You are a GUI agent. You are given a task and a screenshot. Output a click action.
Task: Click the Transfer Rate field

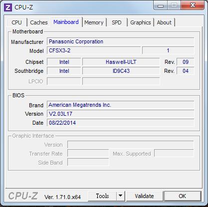[88, 154]
